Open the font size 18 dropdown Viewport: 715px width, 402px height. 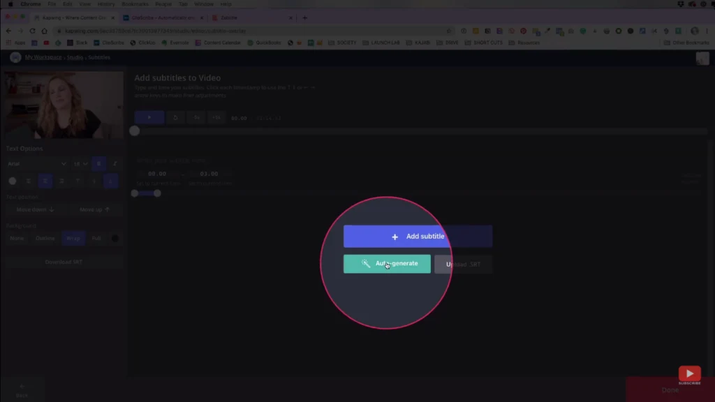80,163
